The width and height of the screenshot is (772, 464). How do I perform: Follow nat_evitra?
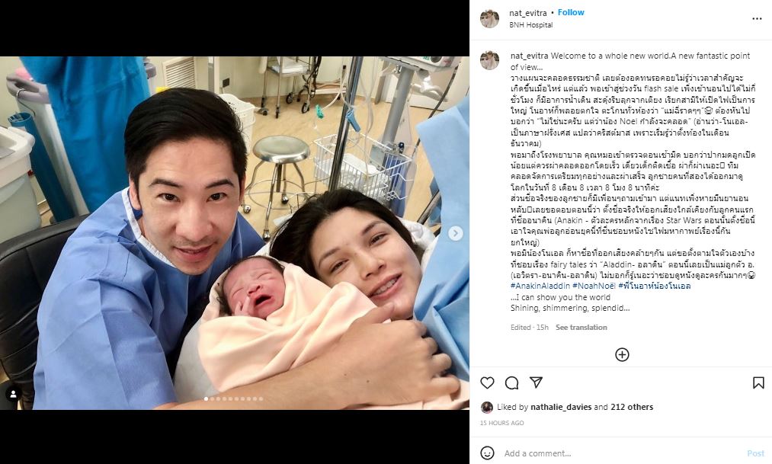[x=571, y=13]
